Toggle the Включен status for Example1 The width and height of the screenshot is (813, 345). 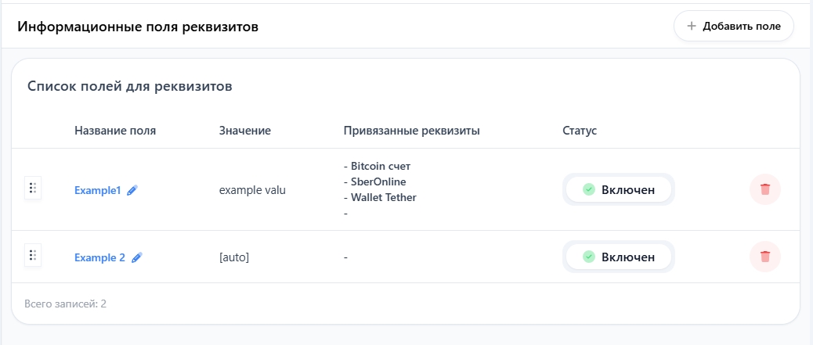tap(619, 189)
